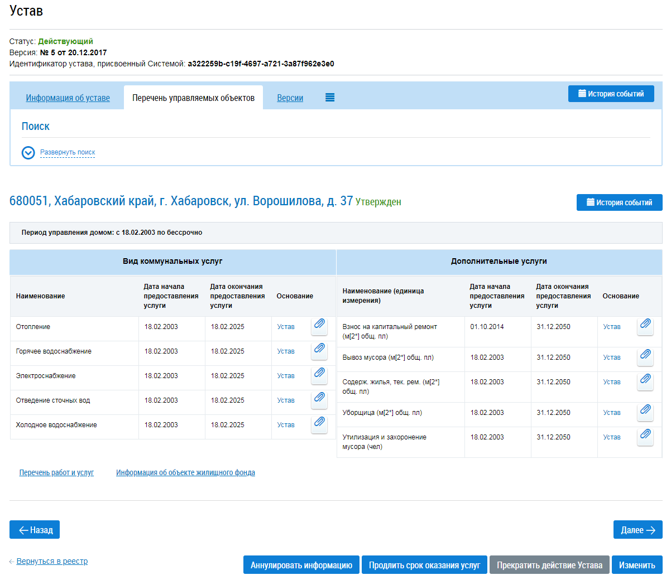Open Устав link for Взнос на капитальный ремонт
671x580 pixels.
tap(612, 327)
